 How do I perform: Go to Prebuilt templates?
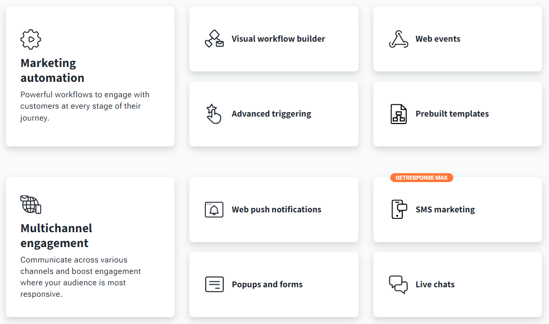coord(452,114)
